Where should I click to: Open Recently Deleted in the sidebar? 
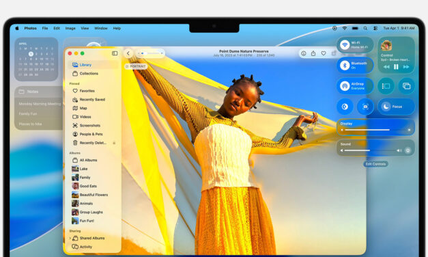[93, 143]
